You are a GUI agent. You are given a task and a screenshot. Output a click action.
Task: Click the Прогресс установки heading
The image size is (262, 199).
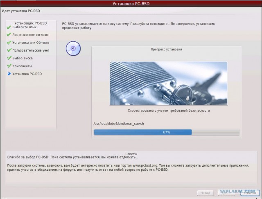(167, 49)
